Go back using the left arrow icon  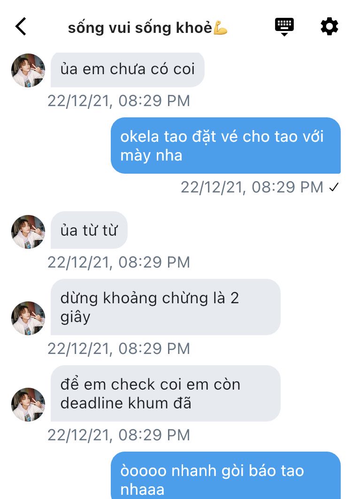(21, 26)
